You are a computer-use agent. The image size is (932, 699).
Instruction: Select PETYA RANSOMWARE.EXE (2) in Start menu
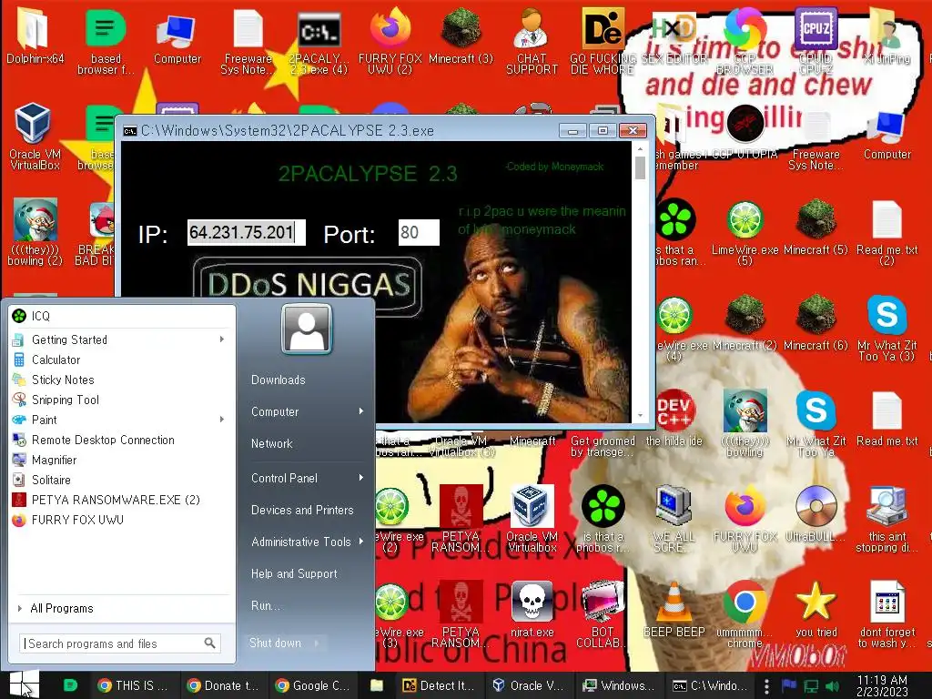tap(122, 500)
